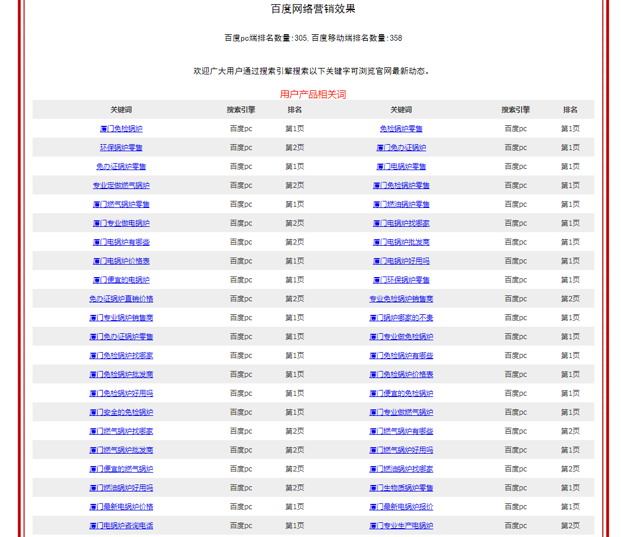621x537 pixels.
Task: Follow the 厦门免办证锅炉 link
Action: 401,148
